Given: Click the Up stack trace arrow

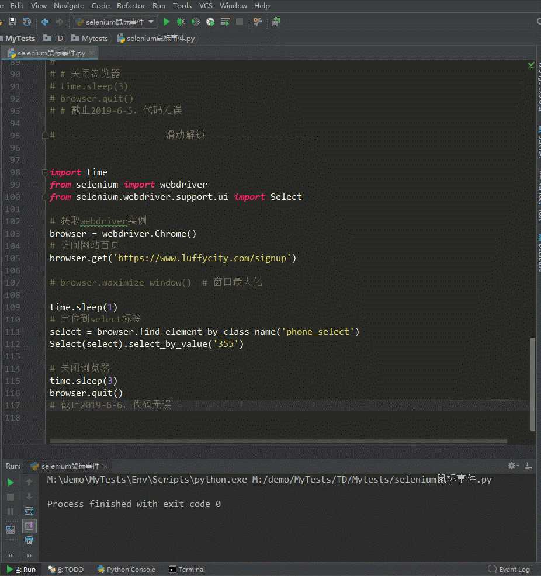Looking at the screenshot, I should tap(29, 482).
